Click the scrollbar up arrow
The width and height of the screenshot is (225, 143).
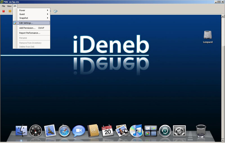(x=223, y=16)
